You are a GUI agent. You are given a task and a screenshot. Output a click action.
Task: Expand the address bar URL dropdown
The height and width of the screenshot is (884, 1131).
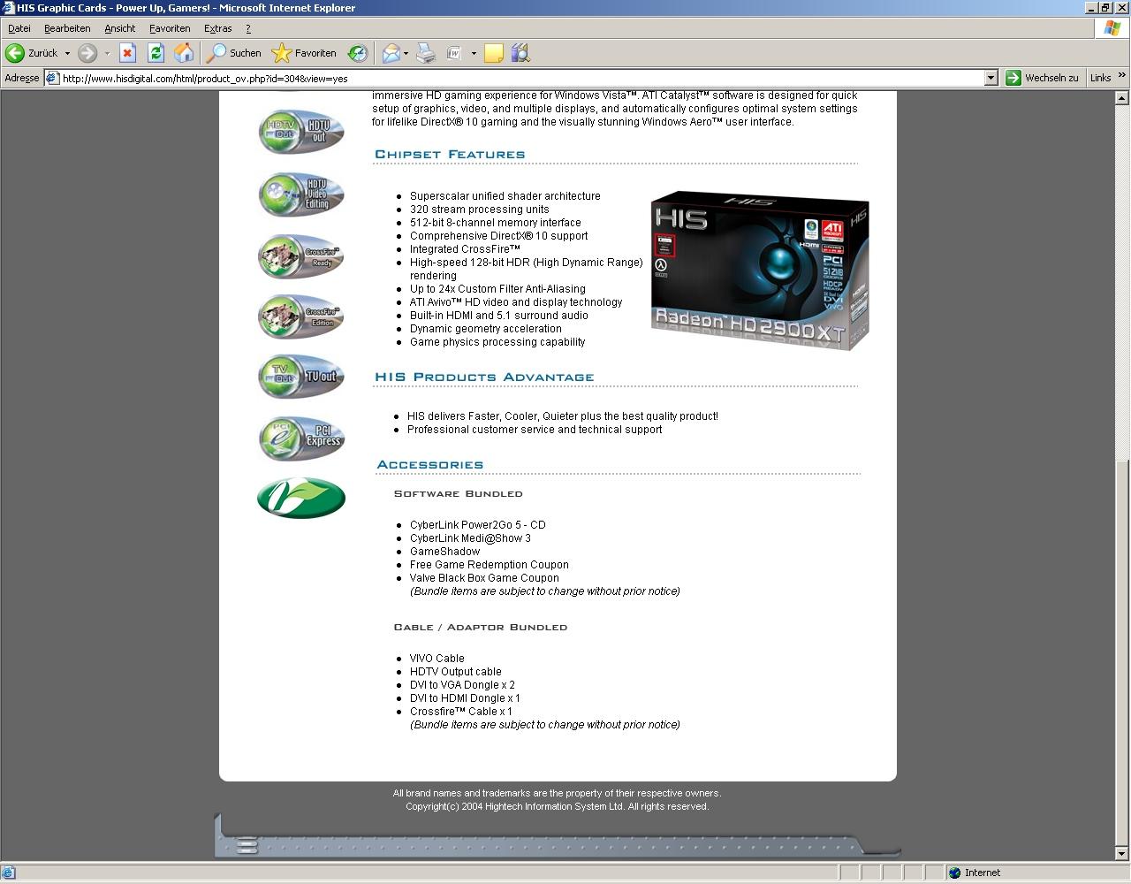(991, 78)
